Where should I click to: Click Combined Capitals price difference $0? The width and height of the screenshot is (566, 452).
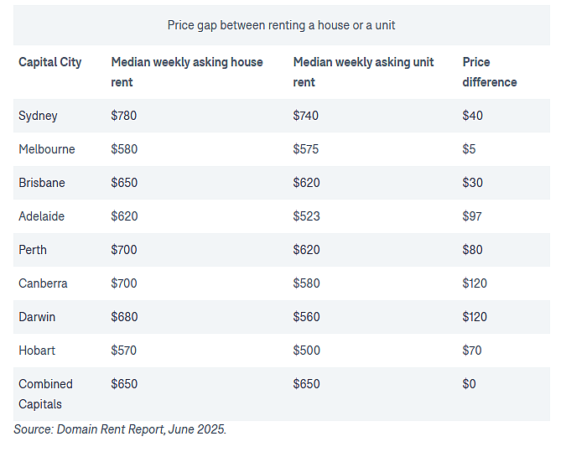[469, 384]
